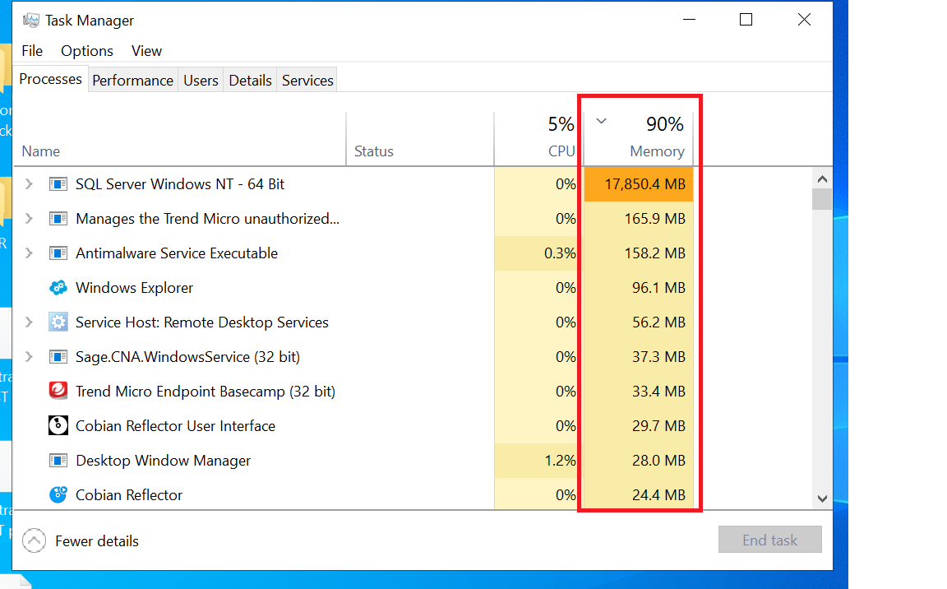Viewport: 947px width, 589px height.
Task: Click the Windows Explorer icon in the process list
Action: 58,287
